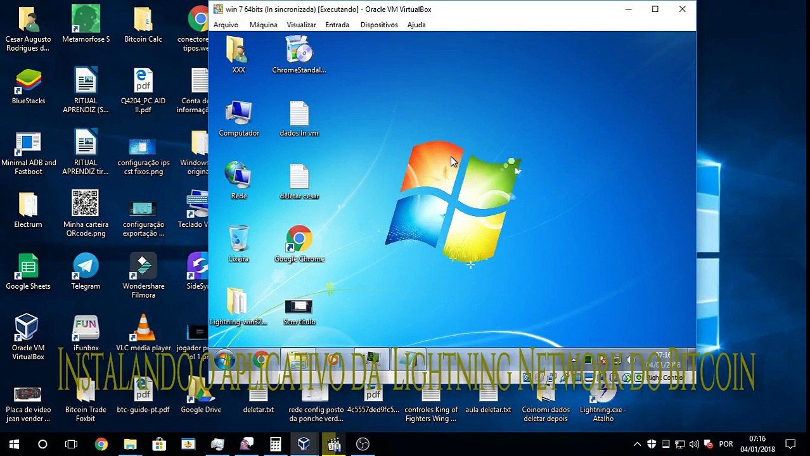810x456 pixels.
Task: Open Task View on the taskbar
Action: point(72,444)
